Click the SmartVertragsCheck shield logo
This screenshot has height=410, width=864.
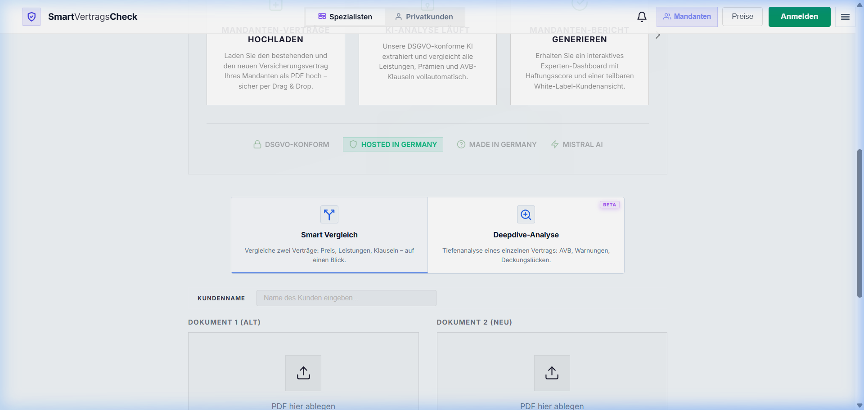(x=31, y=16)
